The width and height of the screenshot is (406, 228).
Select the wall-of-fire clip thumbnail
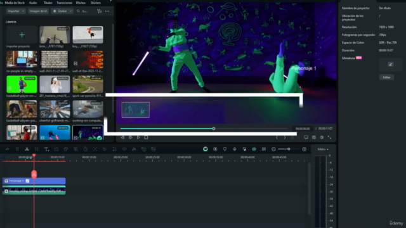click(x=88, y=60)
